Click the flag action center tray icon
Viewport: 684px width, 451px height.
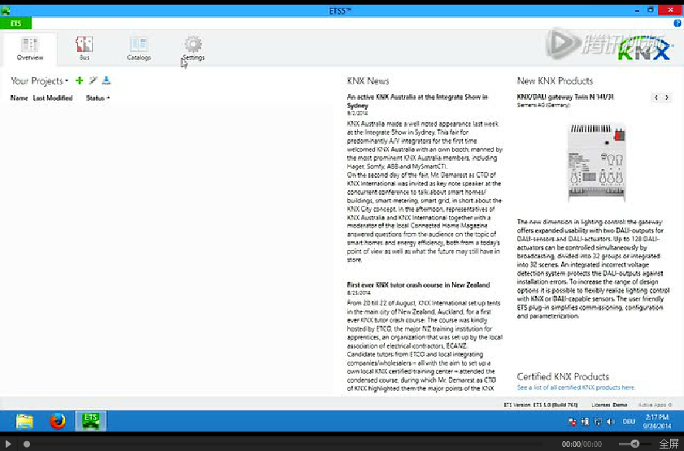[572, 422]
